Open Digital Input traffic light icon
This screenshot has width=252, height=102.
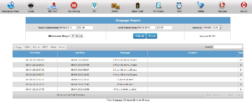138,6
